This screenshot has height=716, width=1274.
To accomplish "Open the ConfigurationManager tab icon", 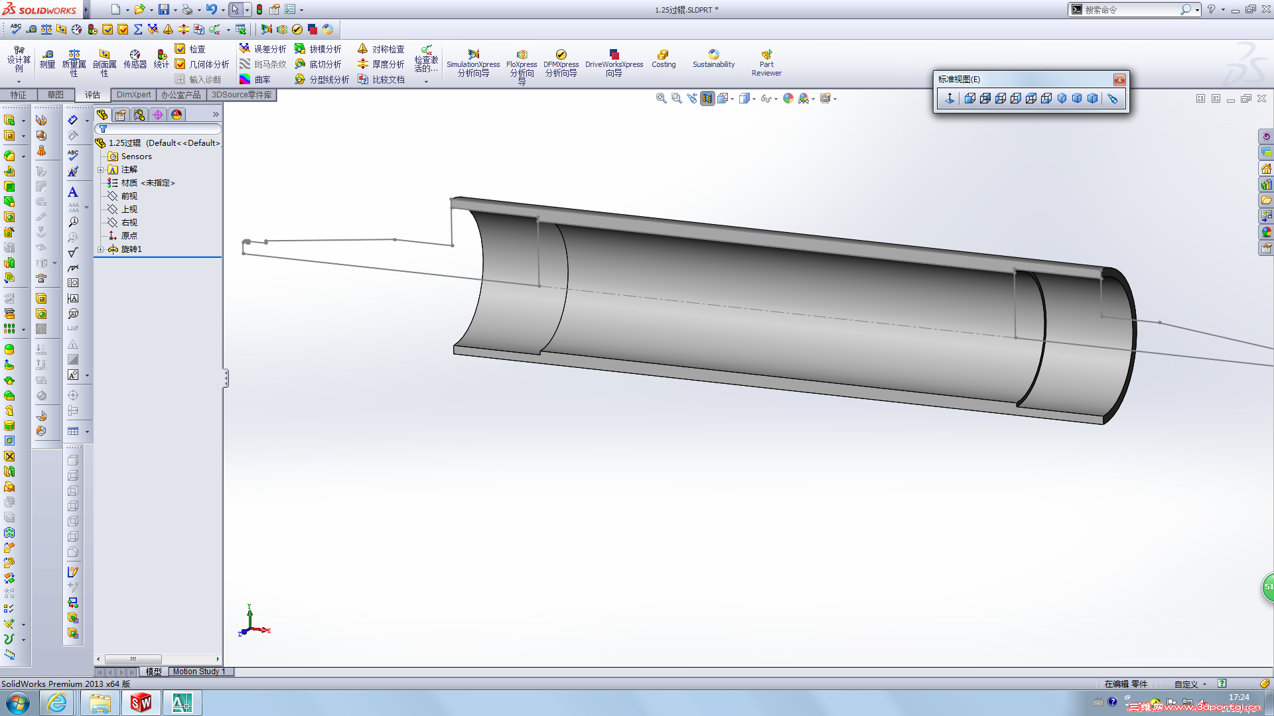I will click(x=139, y=115).
